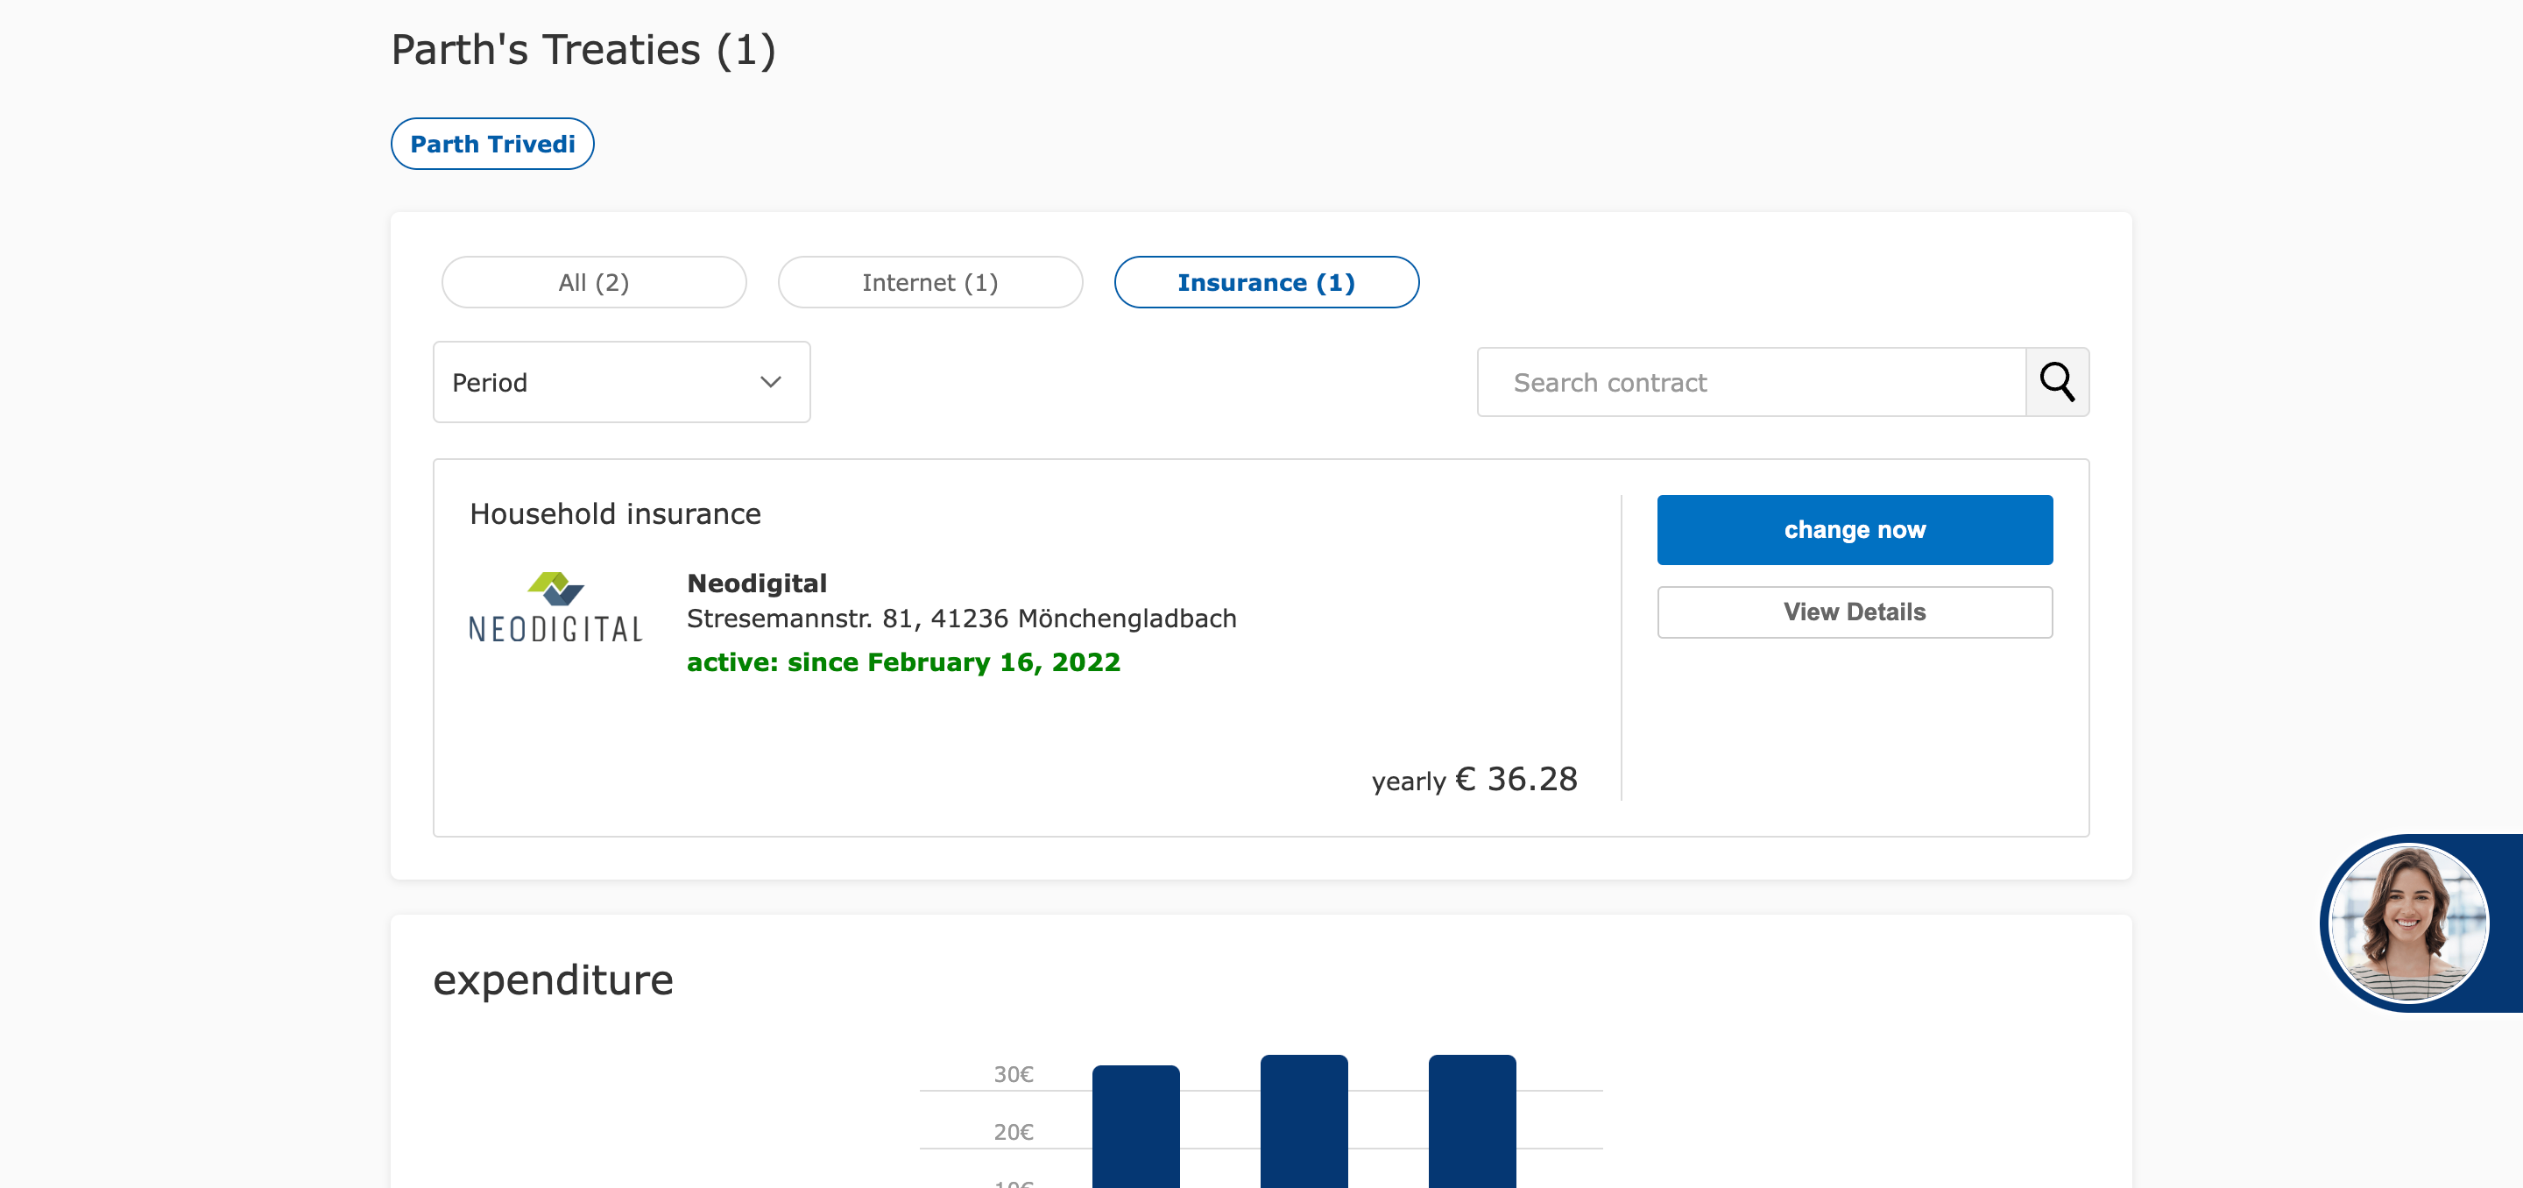
Task: Click the first expenditure chart bar
Action: click(1135, 1127)
